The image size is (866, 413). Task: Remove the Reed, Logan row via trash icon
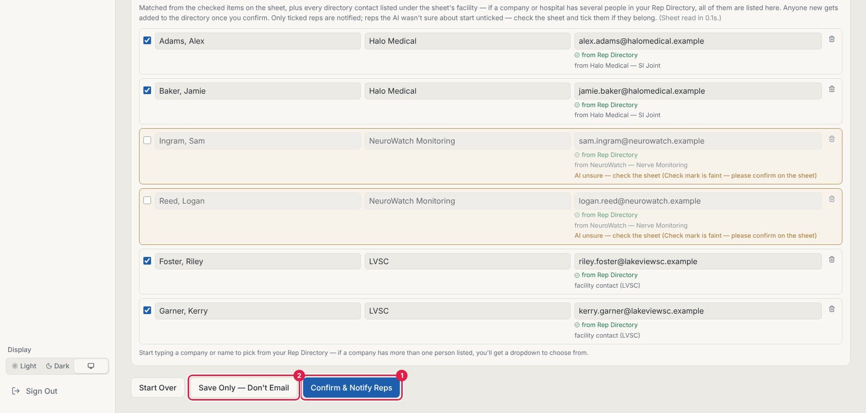(x=832, y=199)
